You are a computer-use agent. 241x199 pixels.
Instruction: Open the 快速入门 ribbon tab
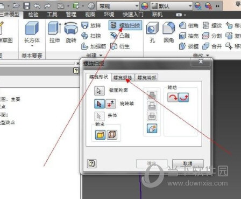[x=133, y=15]
